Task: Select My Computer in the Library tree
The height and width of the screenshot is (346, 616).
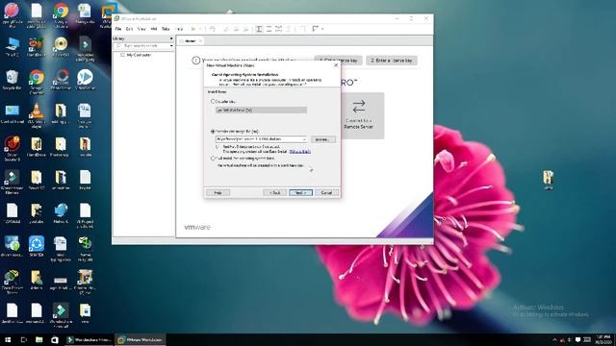Action: (136, 55)
